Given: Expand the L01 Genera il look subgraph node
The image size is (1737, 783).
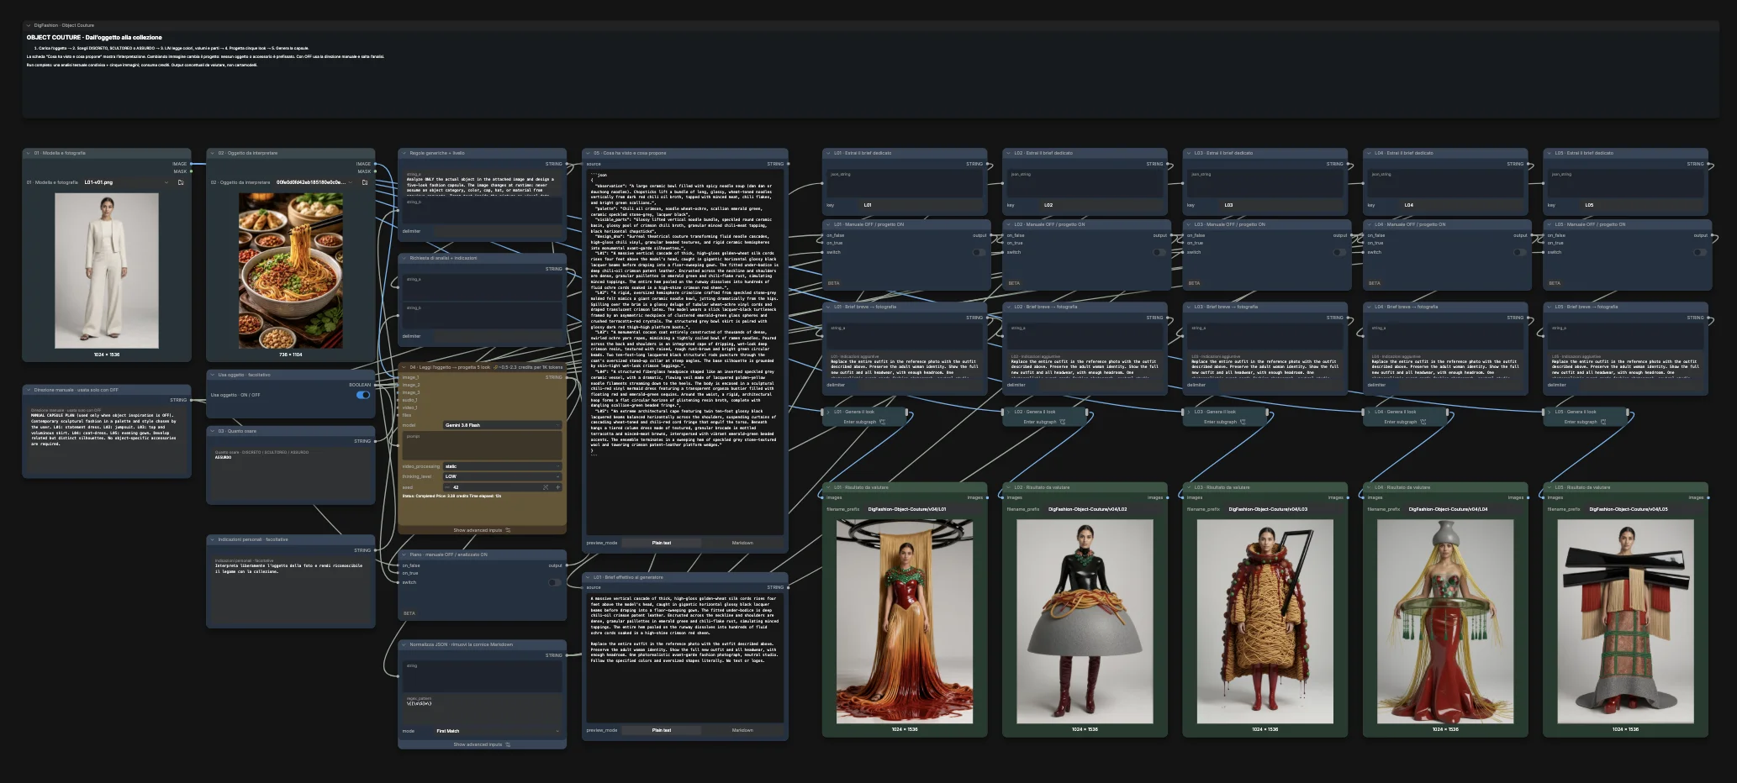Looking at the screenshot, I should coord(828,412).
